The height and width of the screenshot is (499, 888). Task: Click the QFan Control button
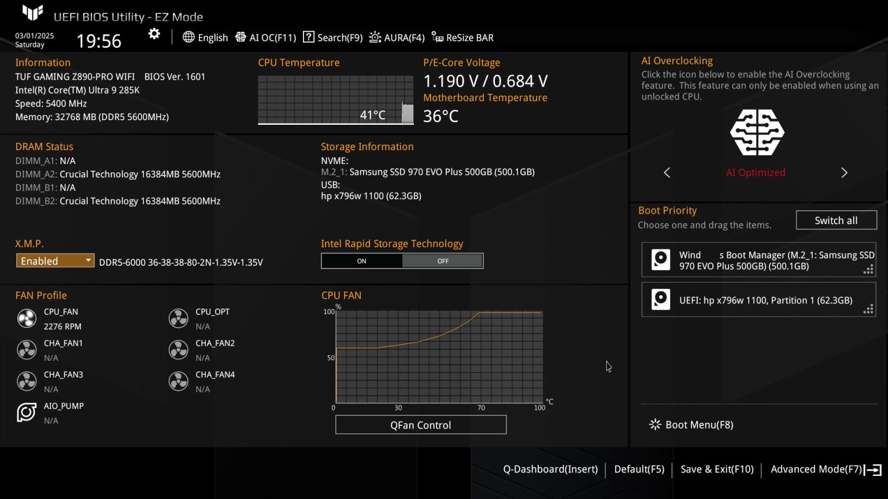pyautogui.click(x=421, y=425)
